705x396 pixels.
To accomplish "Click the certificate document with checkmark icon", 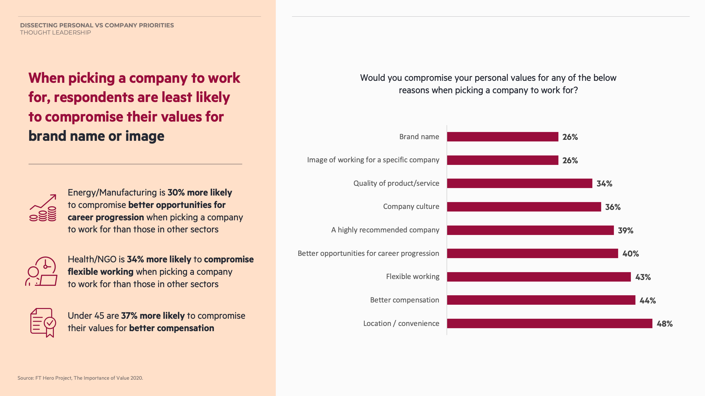I will click(43, 322).
